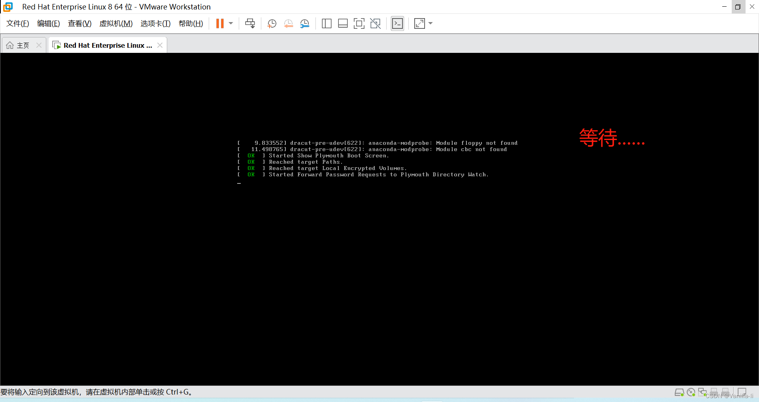Send Ctrl+Alt+Del to the virtual machine
This screenshot has height=402, width=759.
pos(250,24)
